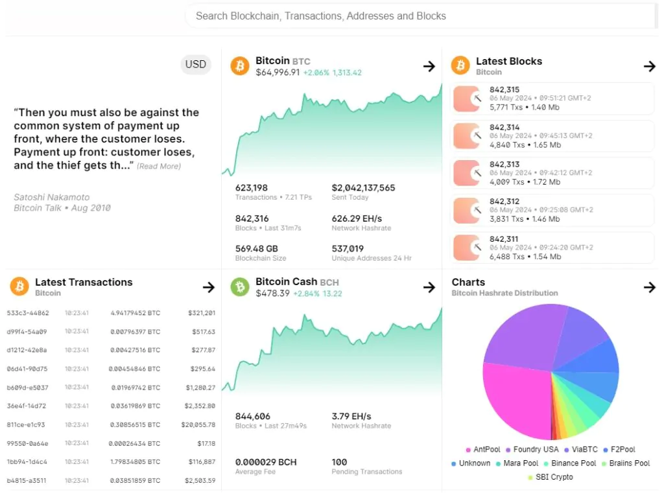Open the Latest Blocks arrow
The height and width of the screenshot is (501, 664).
[x=649, y=67]
